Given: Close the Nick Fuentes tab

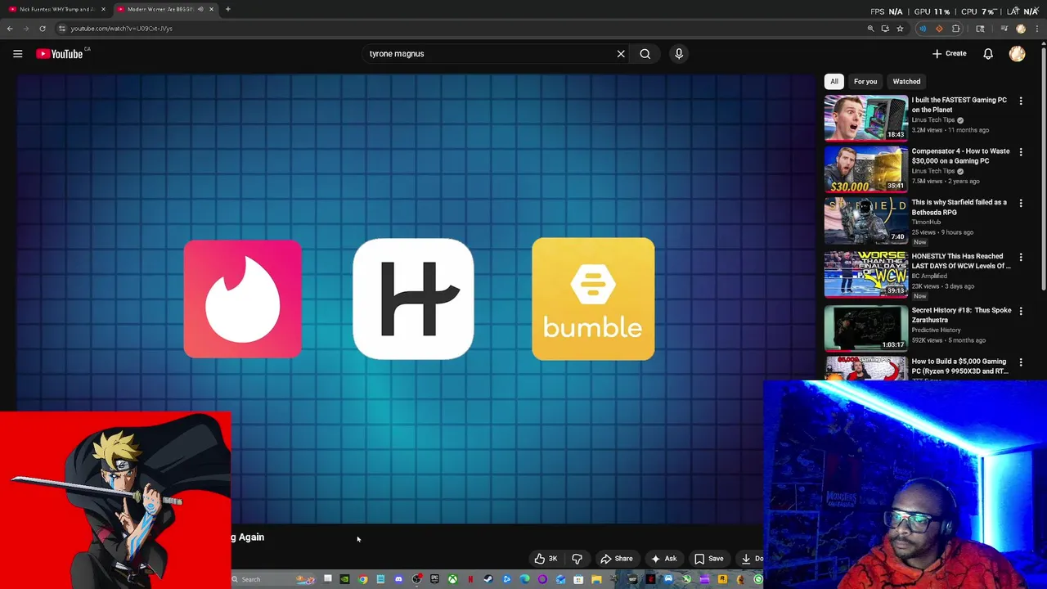Looking at the screenshot, I should coord(103,9).
